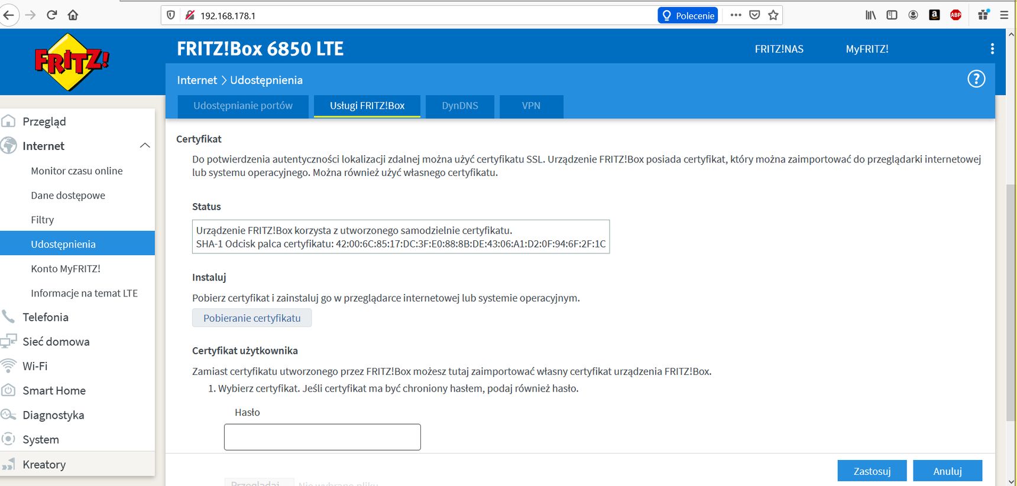This screenshot has width=1017, height=486.
Task: Open the extension icon left of hamburger menu
Action: click(983, 15)
